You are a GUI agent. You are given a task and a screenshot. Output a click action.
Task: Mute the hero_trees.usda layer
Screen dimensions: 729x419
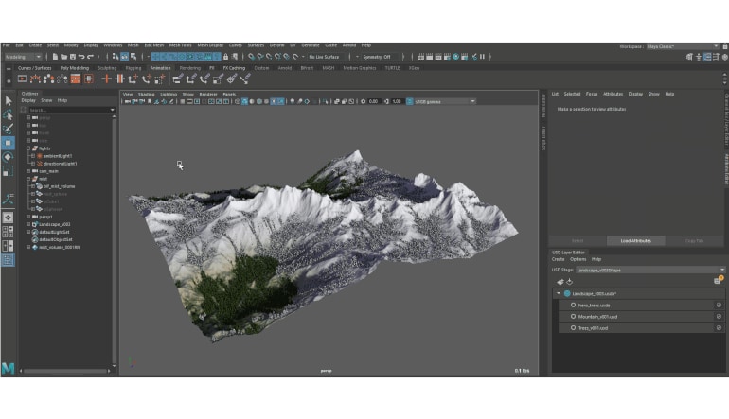click(719, 306)
